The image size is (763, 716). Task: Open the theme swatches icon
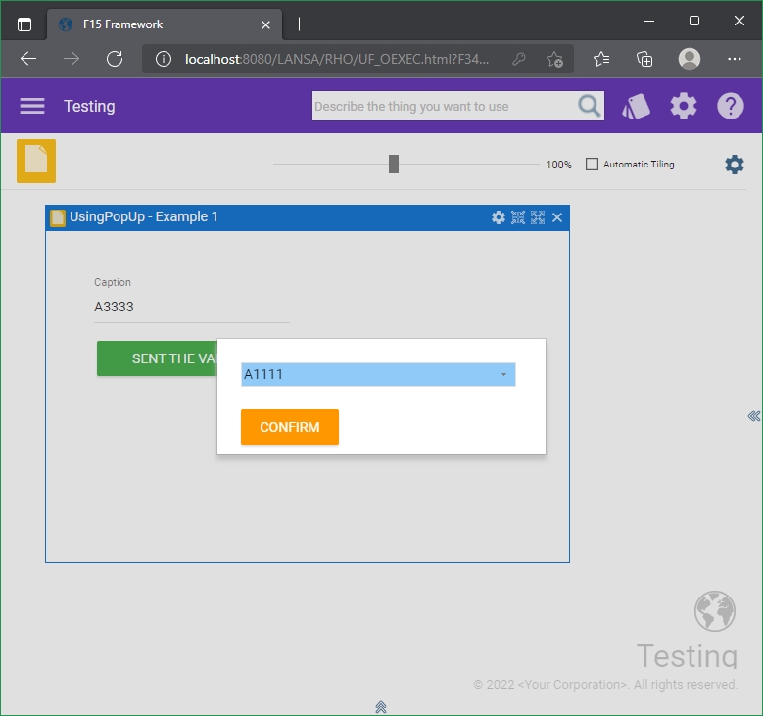click(x=637, y=106)
